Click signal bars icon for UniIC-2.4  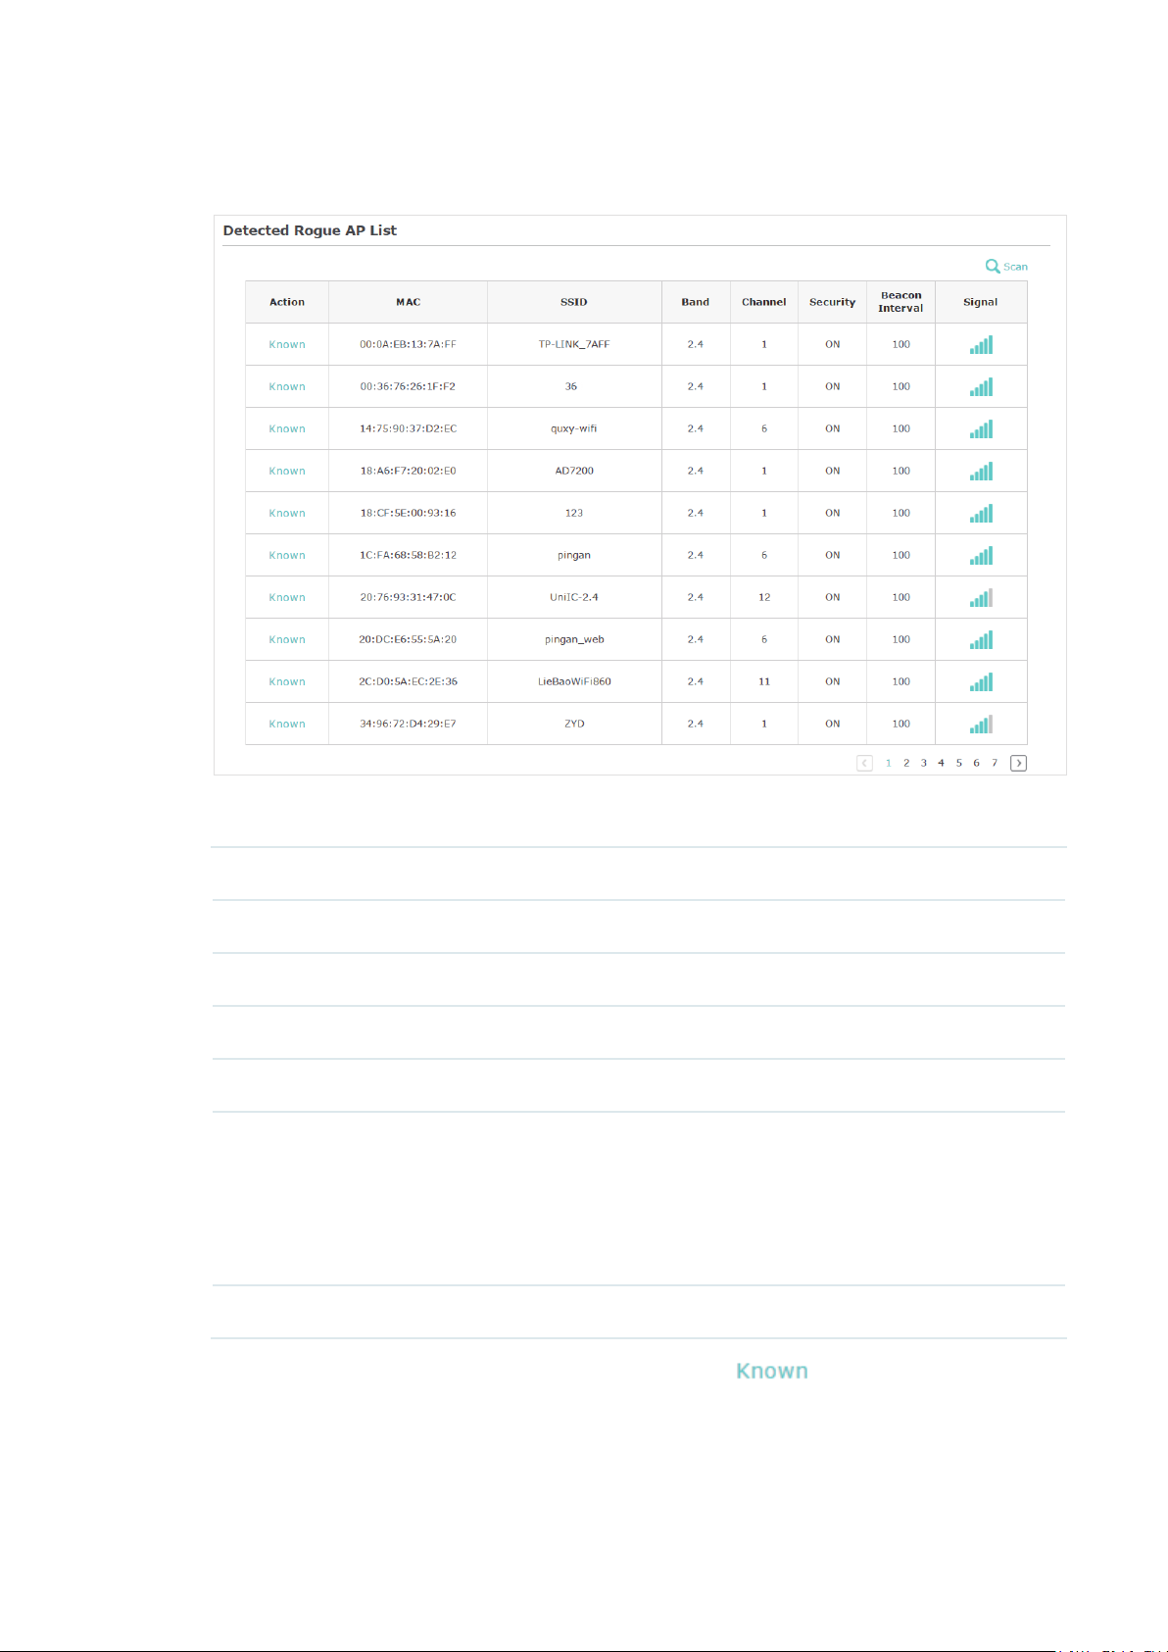(981, 597)
